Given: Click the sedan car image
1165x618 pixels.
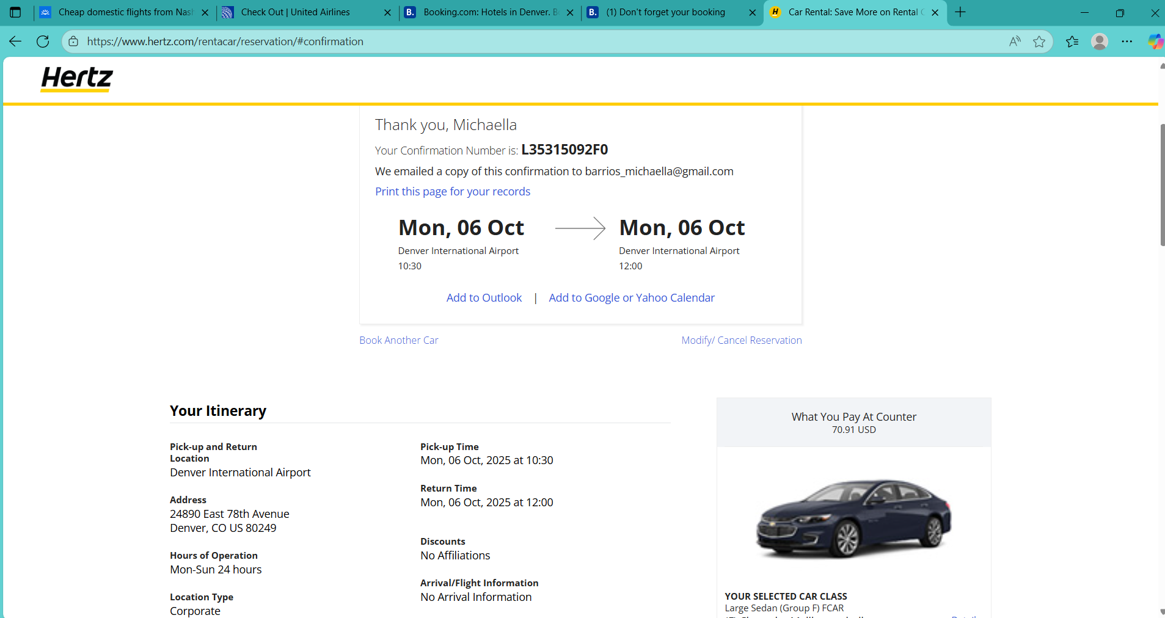Looking at the screenshot, I should pos(853,519).
